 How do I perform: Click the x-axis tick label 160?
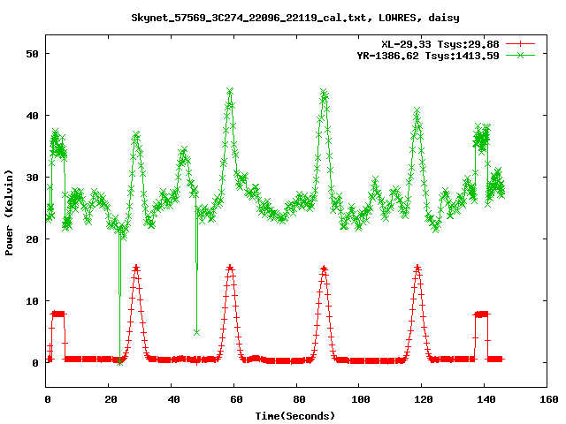[x=549, y=399]
